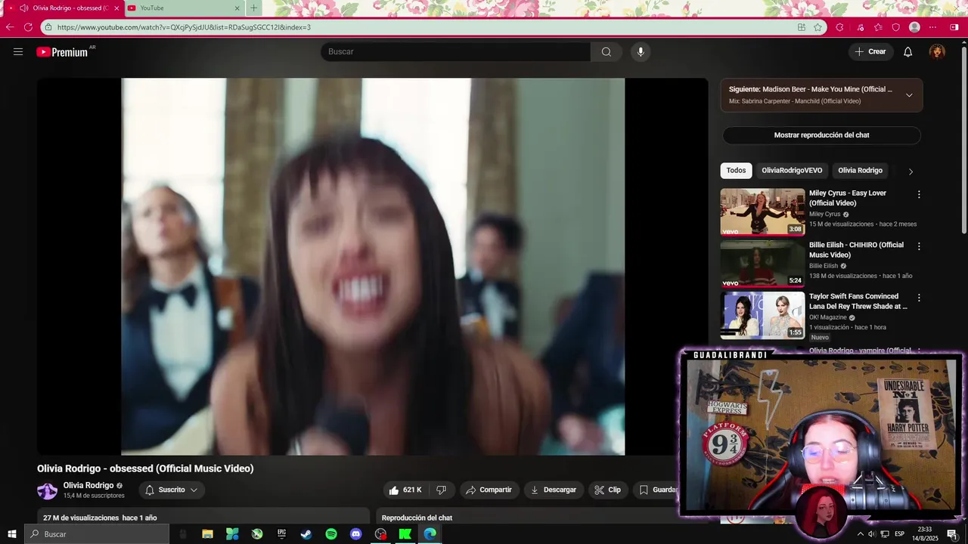Click Windows taskbar Buscar search box

(97, 534)
